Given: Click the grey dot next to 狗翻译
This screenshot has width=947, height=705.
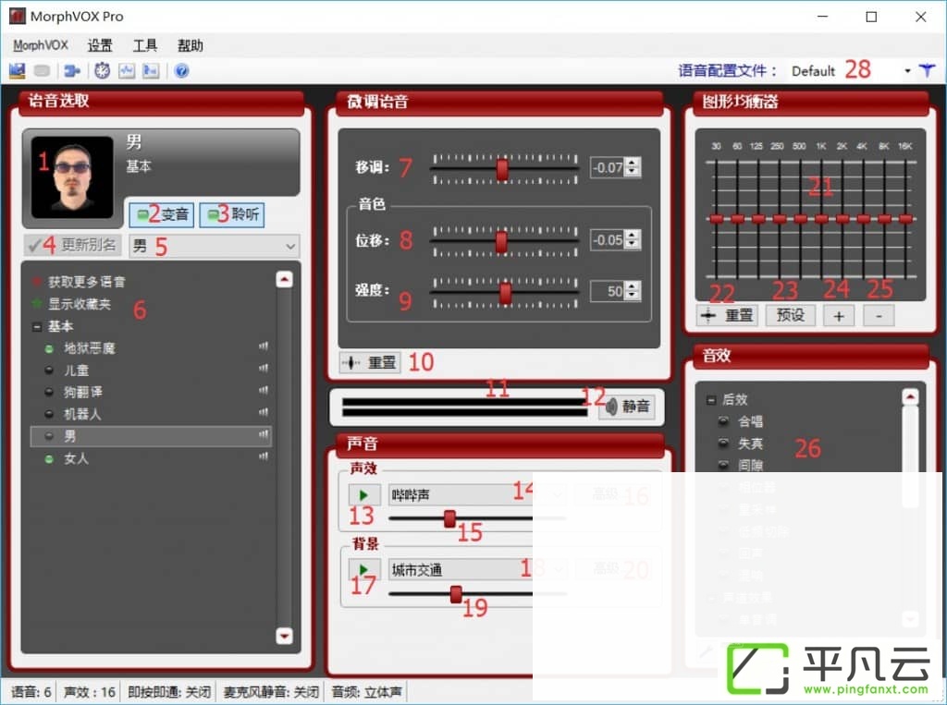Looking at the screenshot, I should pos(50,393).
